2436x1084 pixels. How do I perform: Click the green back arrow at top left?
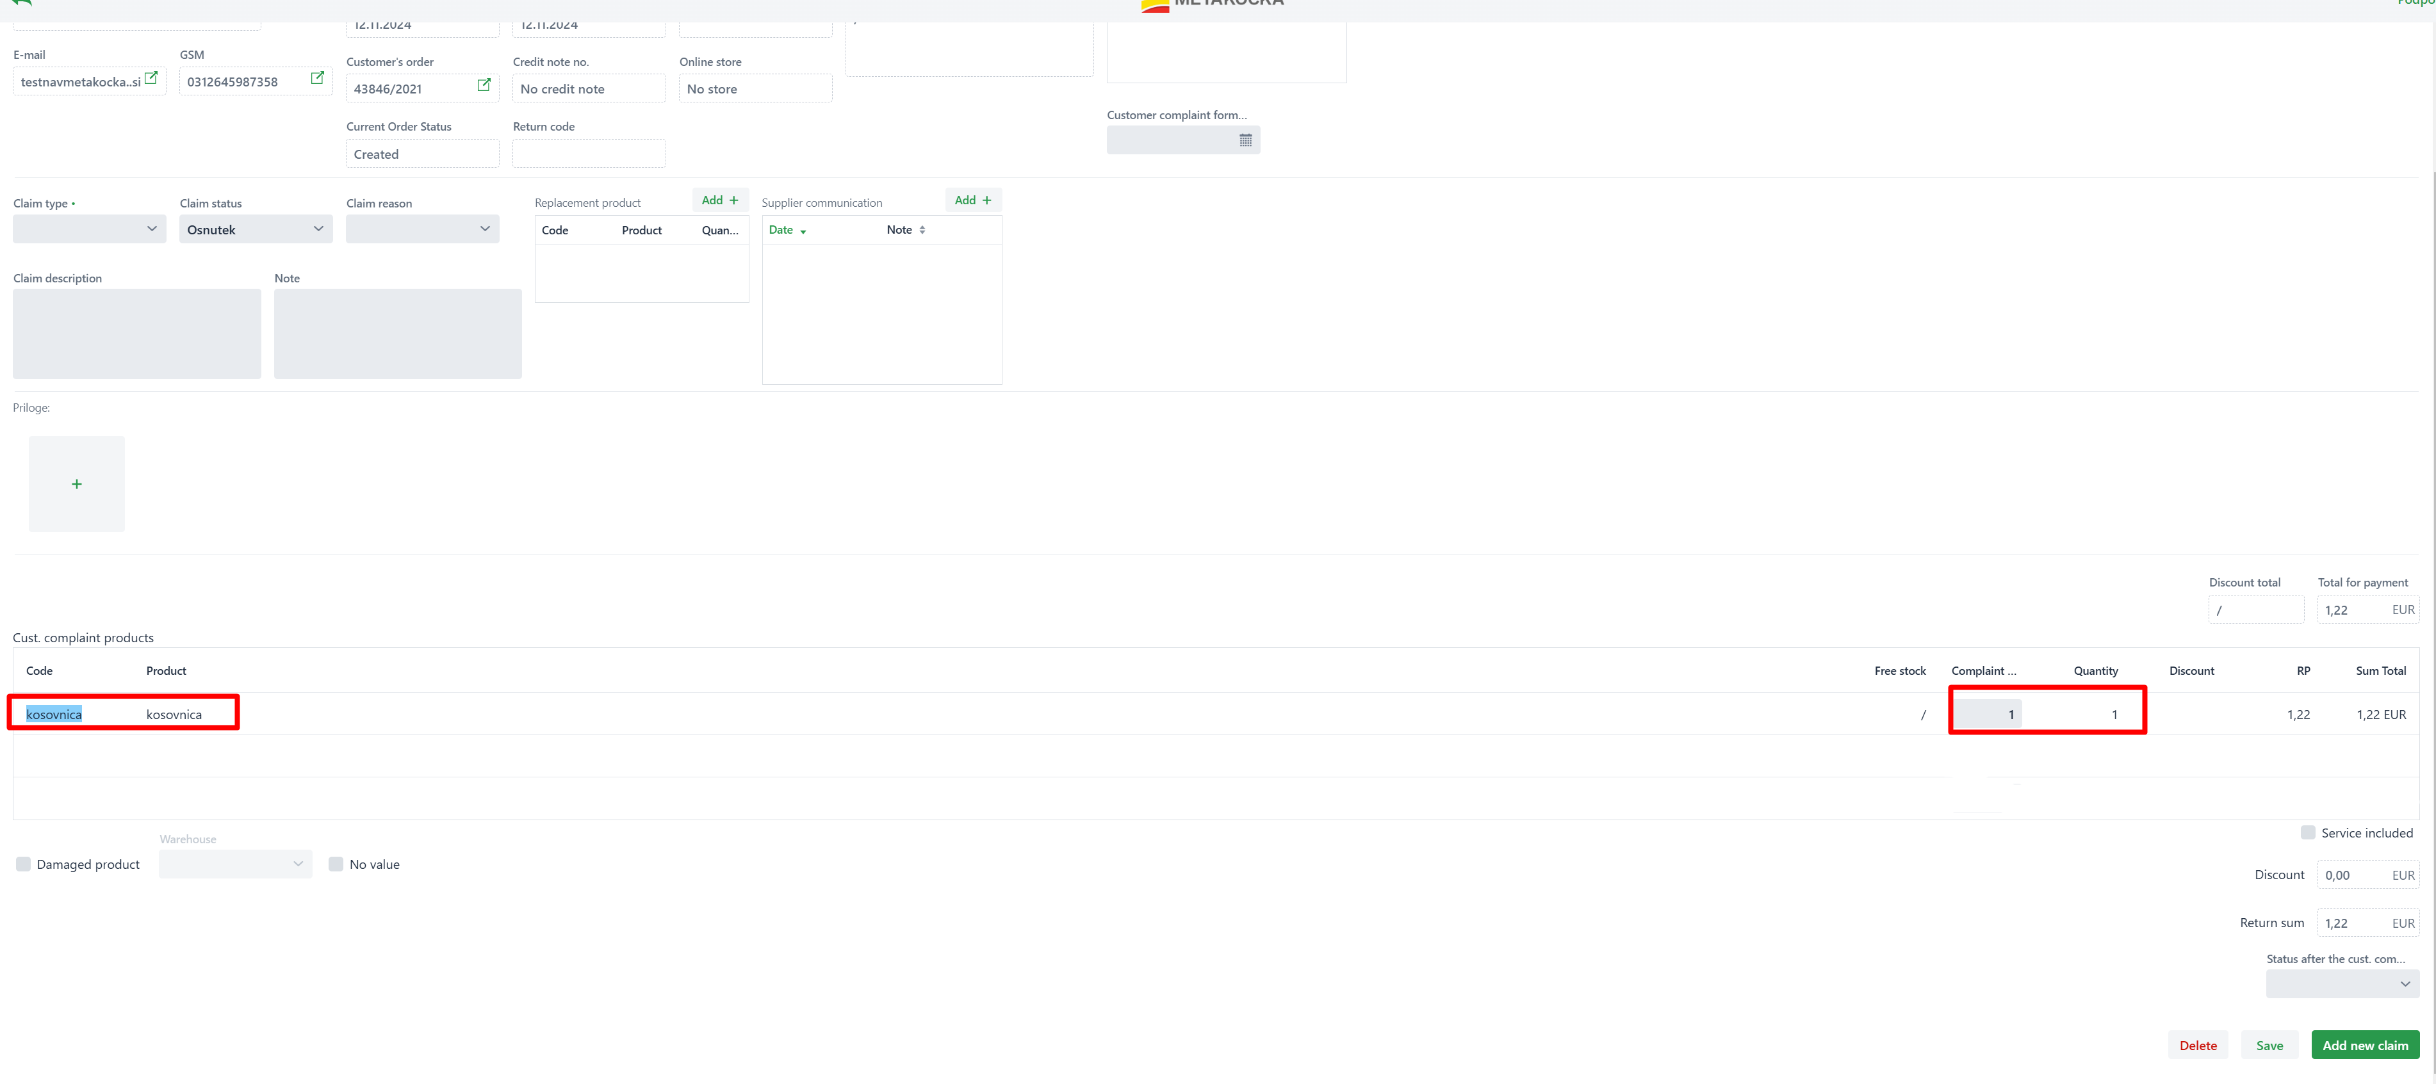[x=20, y=3]
